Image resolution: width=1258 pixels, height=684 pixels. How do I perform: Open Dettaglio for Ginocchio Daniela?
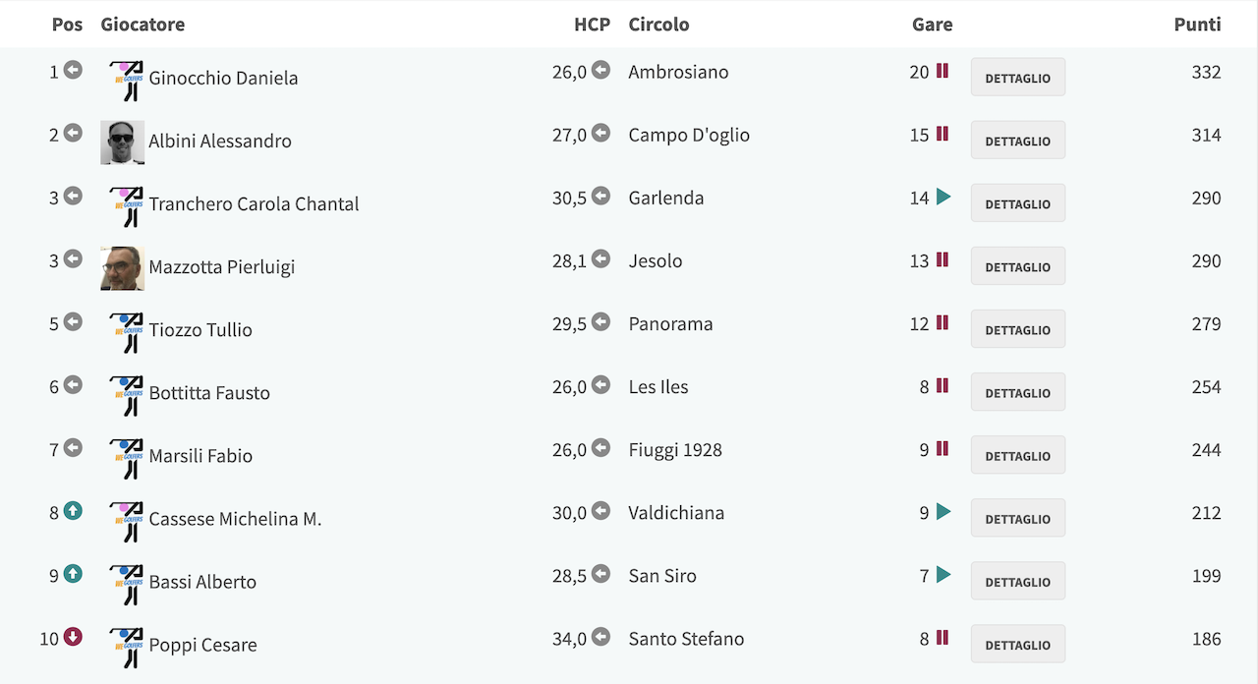[x=1018, y=78]
